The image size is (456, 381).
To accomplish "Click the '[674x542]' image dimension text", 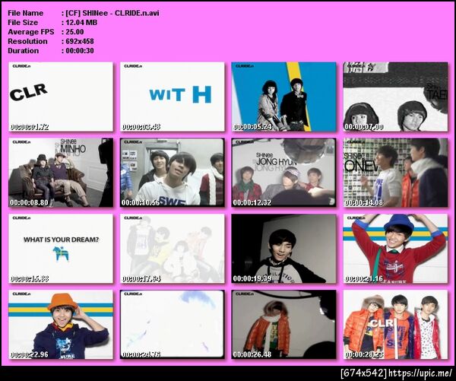I will 364,373.
